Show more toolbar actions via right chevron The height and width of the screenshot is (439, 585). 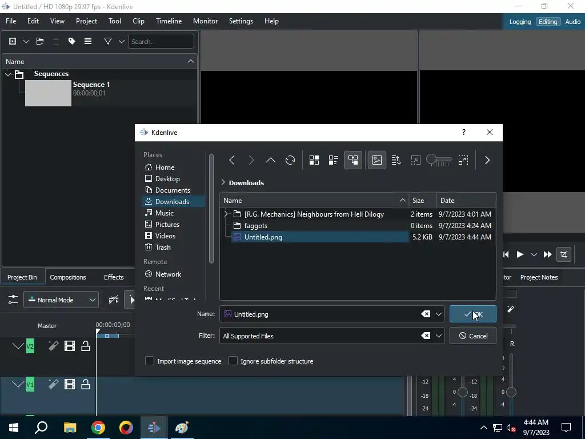(487, 160)
